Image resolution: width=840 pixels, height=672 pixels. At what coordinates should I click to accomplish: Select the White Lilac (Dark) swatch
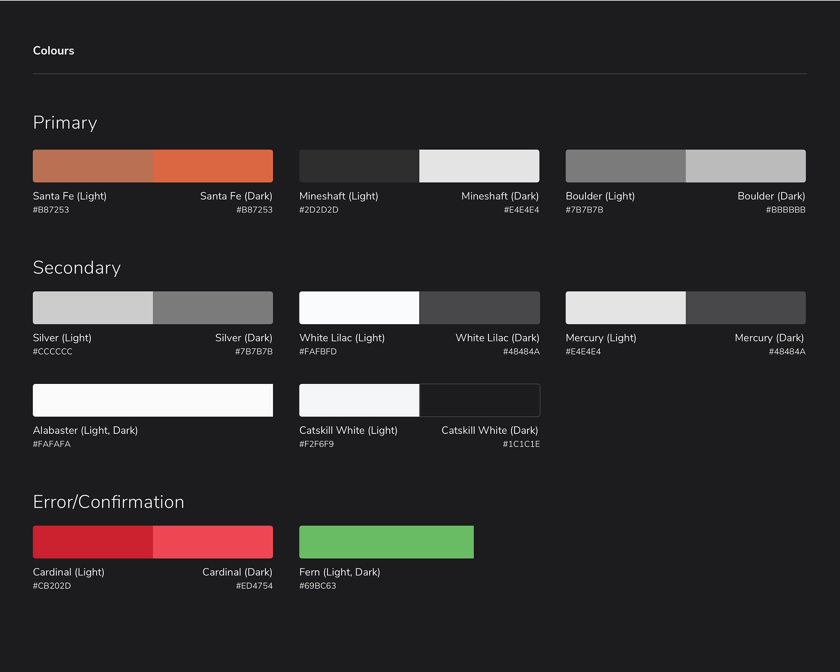pos(480,308)
